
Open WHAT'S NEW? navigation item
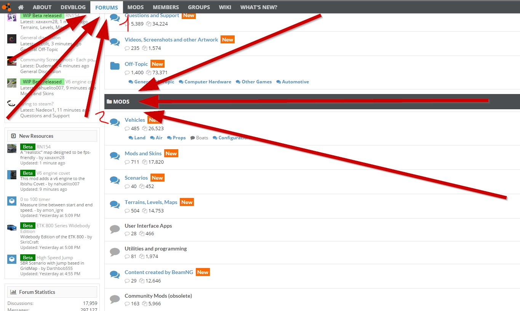pyautogui.click(x=259, y=7)
